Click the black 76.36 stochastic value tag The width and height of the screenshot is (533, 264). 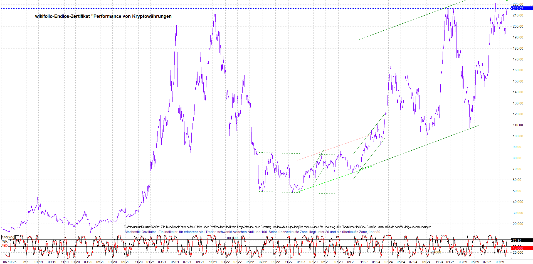(522, 241)
